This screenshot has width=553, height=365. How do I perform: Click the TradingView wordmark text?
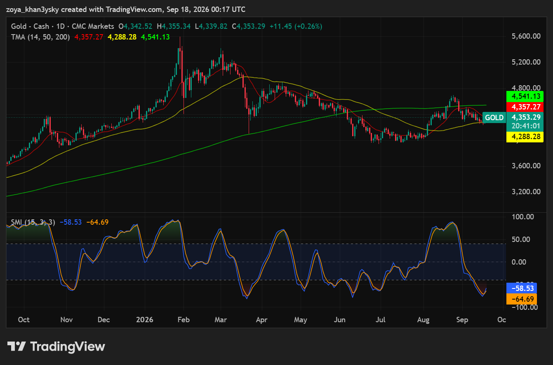pyautogui.click(x=68, y=346)
